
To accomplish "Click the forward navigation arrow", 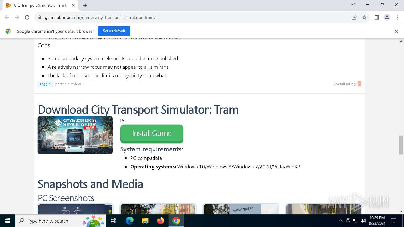I will 17,17.
